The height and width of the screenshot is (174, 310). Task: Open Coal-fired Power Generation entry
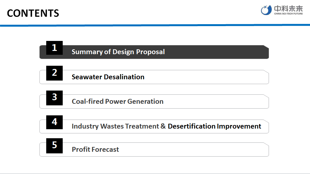117,101
